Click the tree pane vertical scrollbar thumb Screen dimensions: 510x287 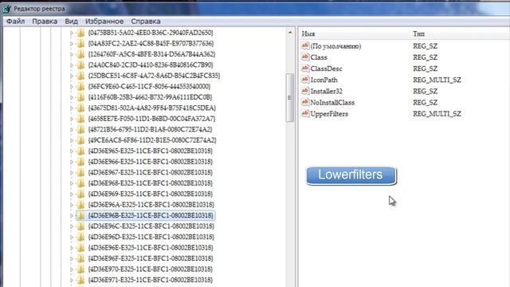(290, 97)
